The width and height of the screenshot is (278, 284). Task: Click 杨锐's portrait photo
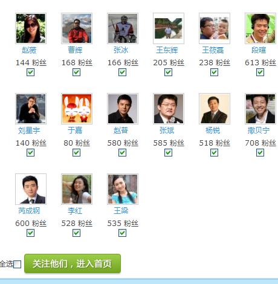(x=215, y=109)
